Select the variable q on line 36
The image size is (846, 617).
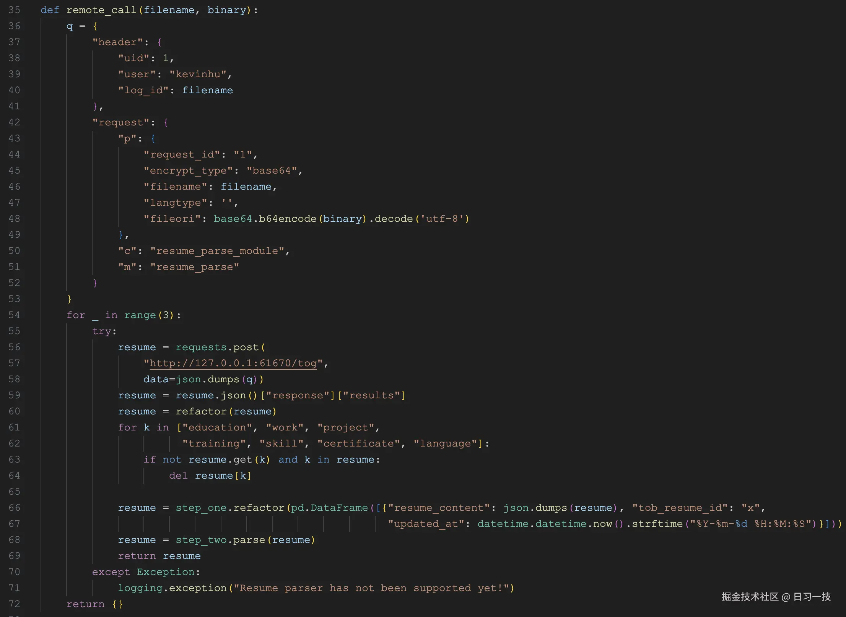[x=70, y=26]
